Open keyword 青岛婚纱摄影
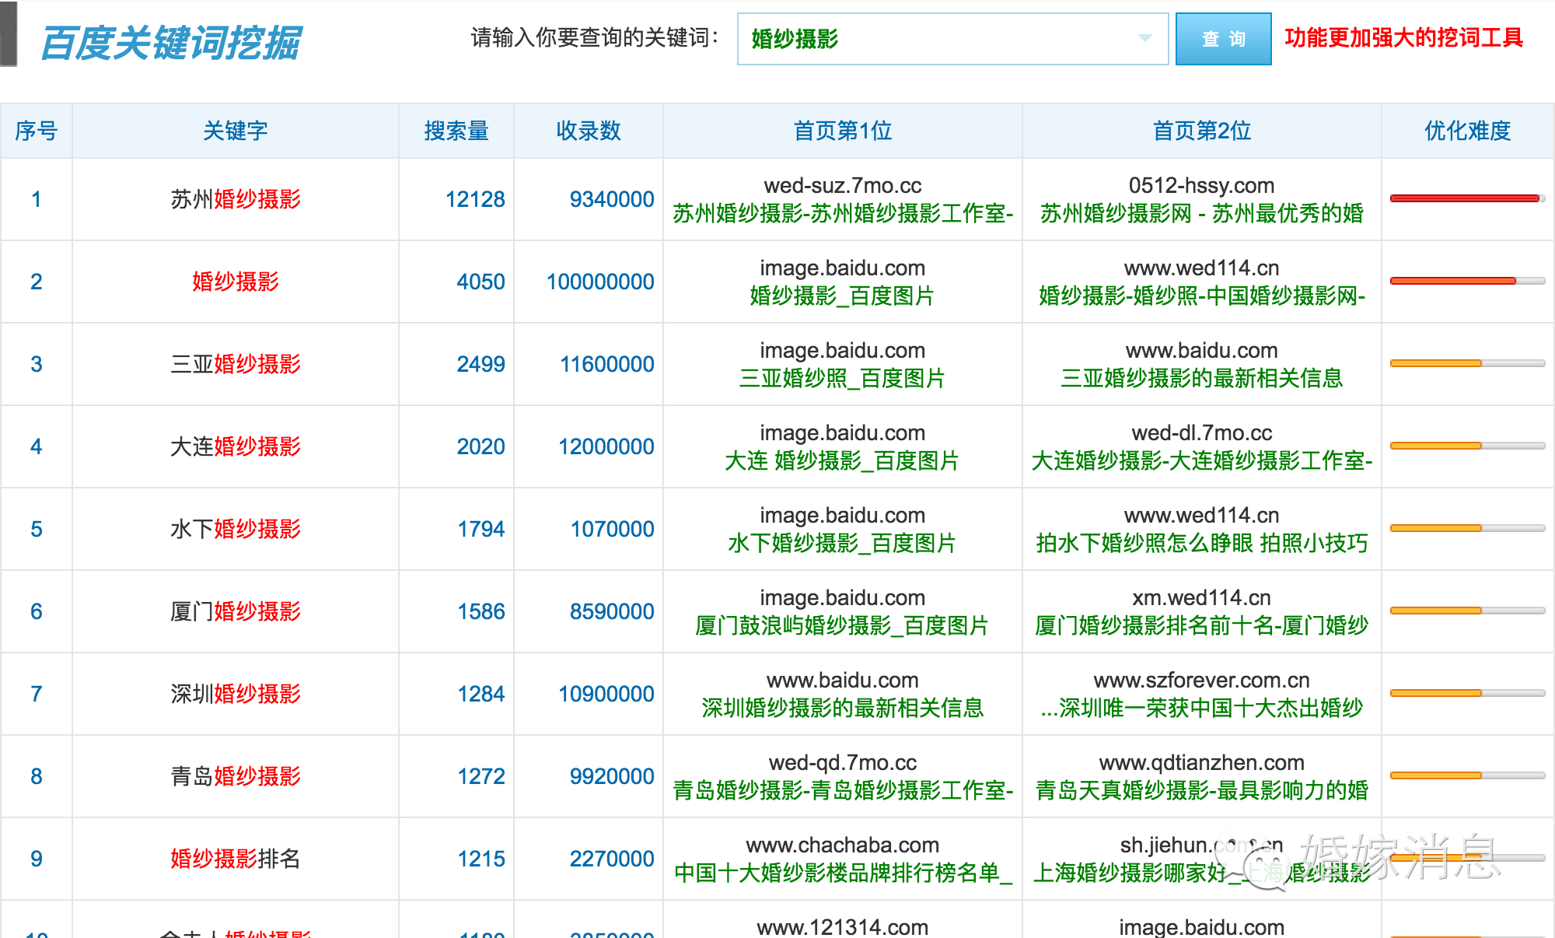1555x938 pixels. coord(236,776)
